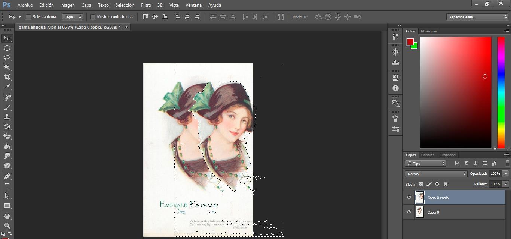Toggle pixel layer filter
This screenshot has width=511, height=239.
[x=458, y=163]
